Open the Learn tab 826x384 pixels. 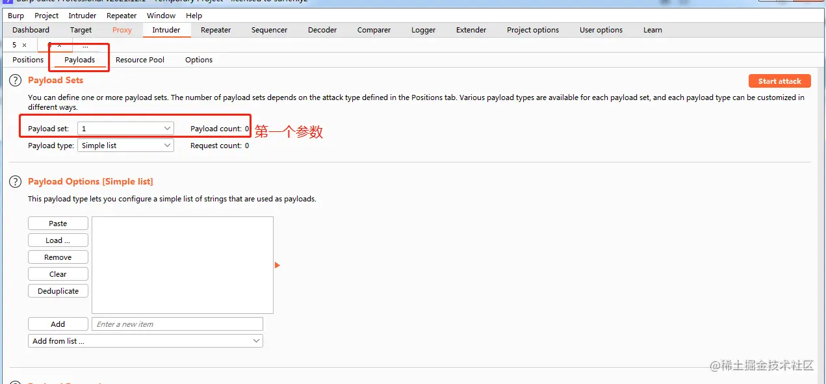click(x=652, y=30)
